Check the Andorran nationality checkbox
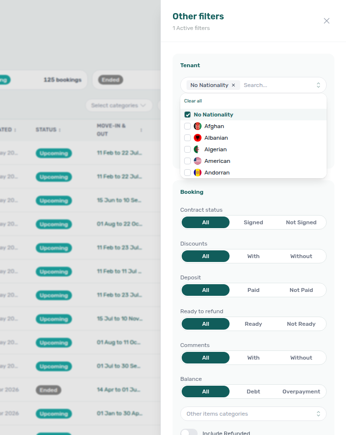 [187, 173]
